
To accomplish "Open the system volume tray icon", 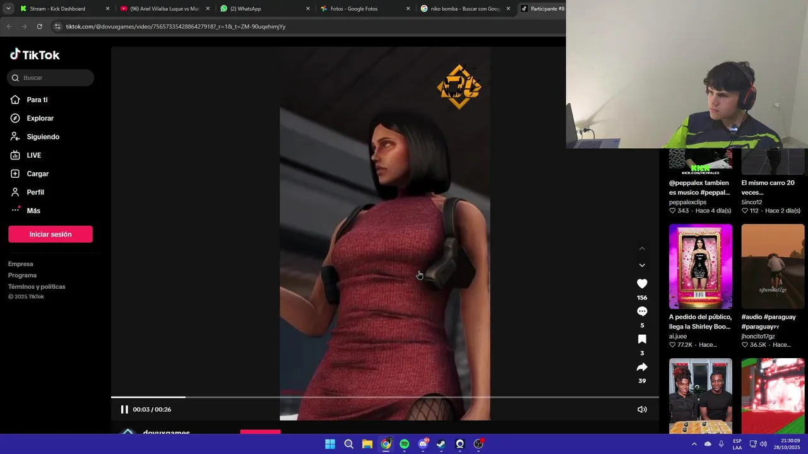I will [763, 444].
